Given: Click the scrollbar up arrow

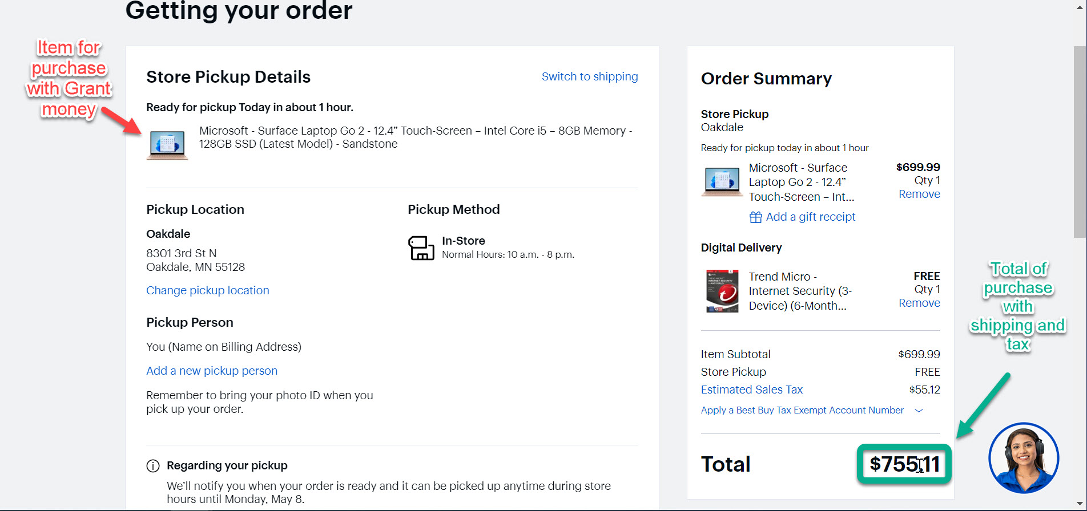Looking at the screenshot, I should pyautogui.click(x=1080, y=6).
